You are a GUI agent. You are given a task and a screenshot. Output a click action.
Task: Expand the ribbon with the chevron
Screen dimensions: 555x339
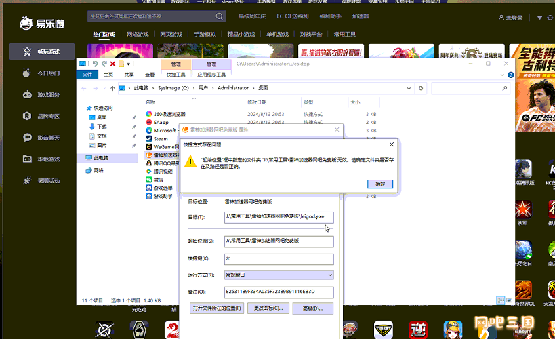click(x=502, y=75)
